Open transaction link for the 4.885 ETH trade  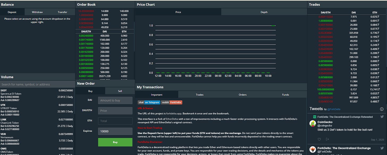coord(378,98)
